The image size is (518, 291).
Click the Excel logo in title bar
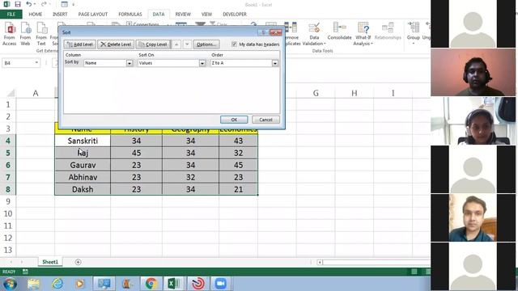tap(6, 4)
